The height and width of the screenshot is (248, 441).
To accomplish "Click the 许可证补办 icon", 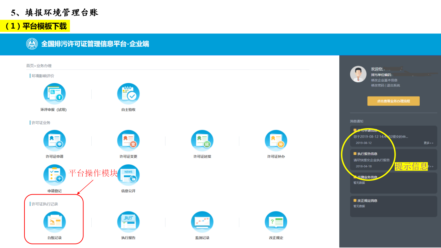I will (276, 141).
